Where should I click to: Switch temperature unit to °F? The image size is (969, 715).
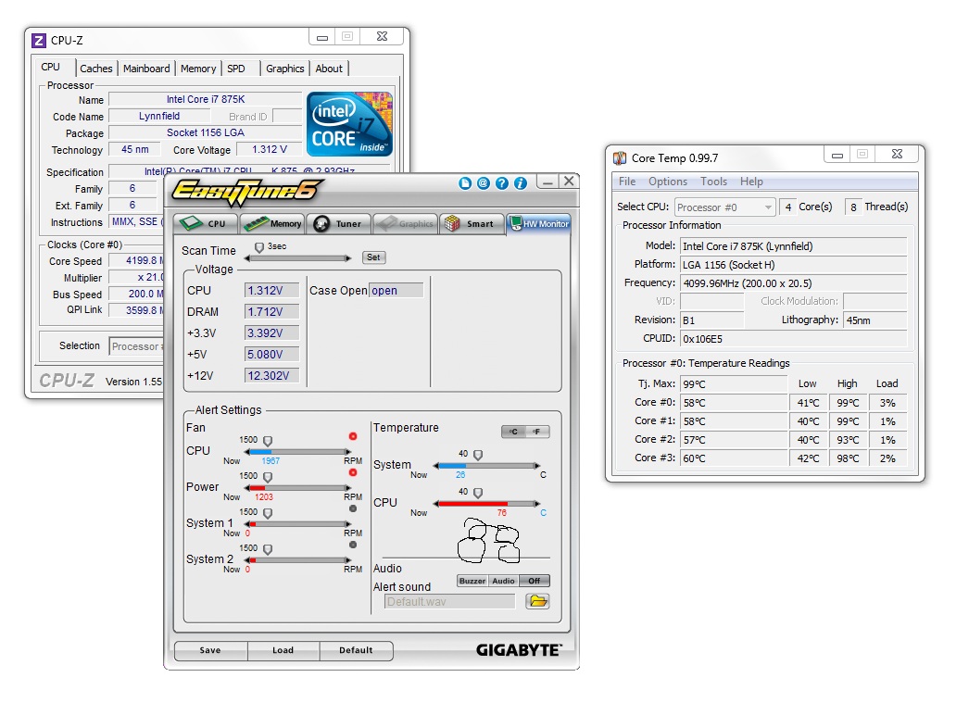pos(537,432)
